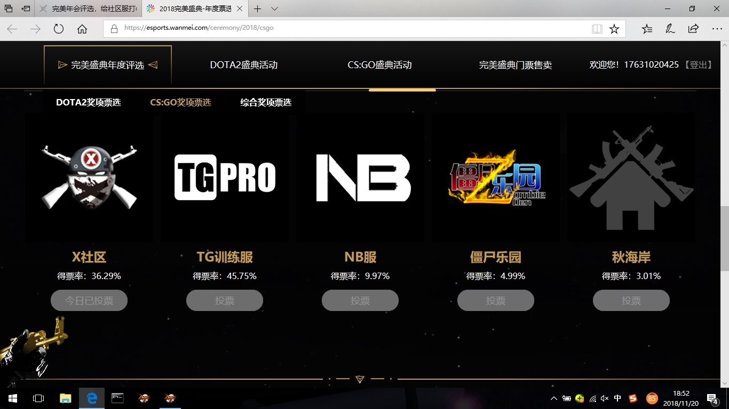Open a new browser tab

pyautogui.click(x=258, y=9)
